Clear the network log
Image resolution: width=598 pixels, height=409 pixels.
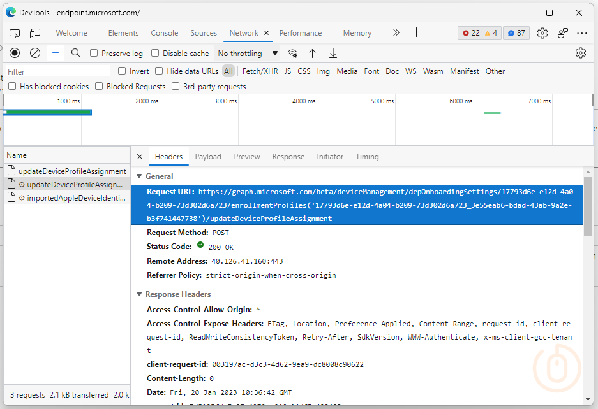(x=35, y=53)
